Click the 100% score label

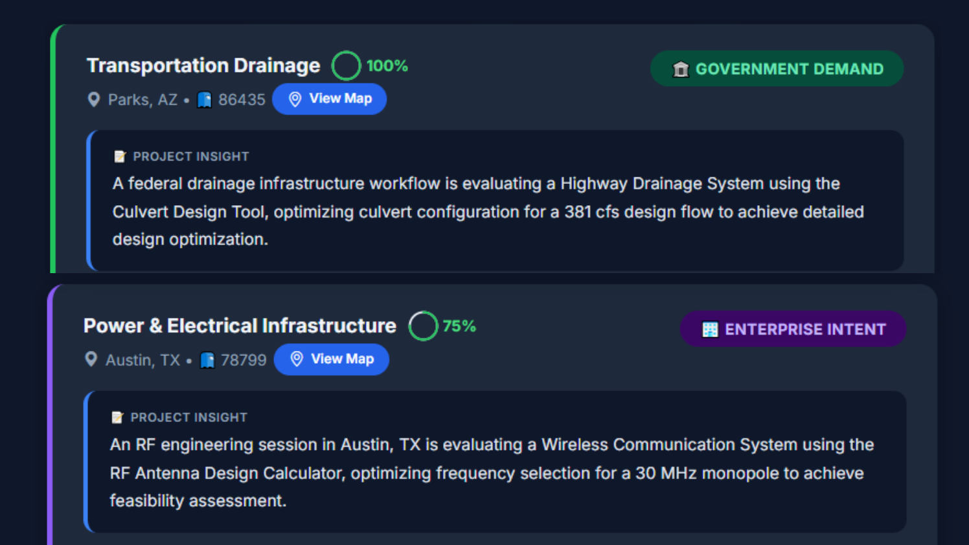coord(387,66)
